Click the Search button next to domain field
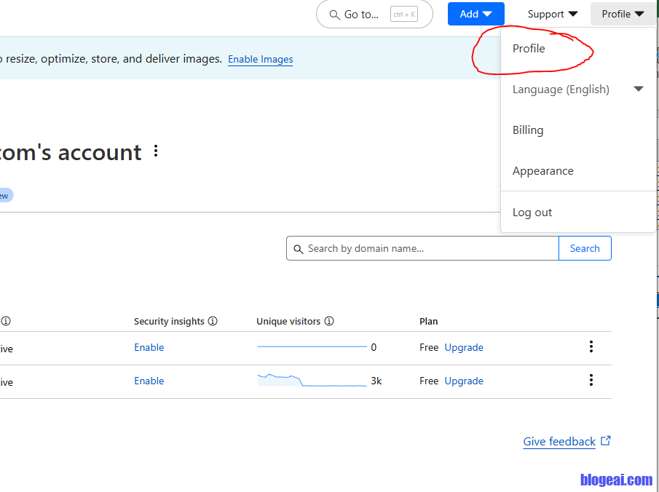This screenshot has width=659, height=492. [585, 248]
